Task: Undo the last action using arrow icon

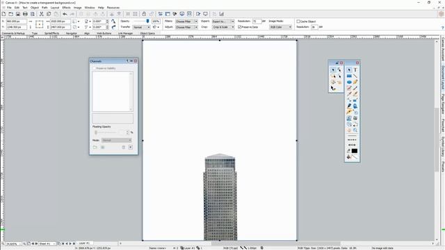Action: pos(65,14)
